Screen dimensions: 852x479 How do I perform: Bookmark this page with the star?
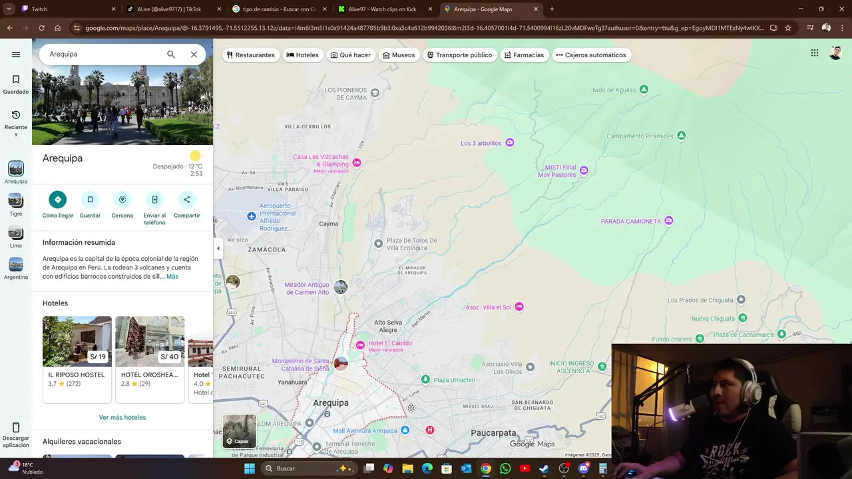point(788,28)
